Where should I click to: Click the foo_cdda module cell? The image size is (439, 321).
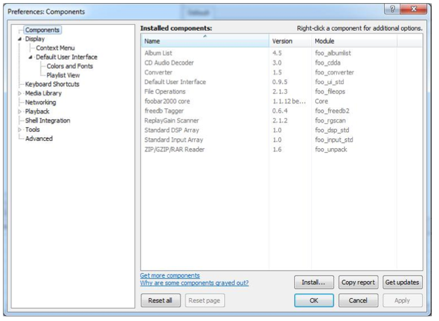click(328, 63)
